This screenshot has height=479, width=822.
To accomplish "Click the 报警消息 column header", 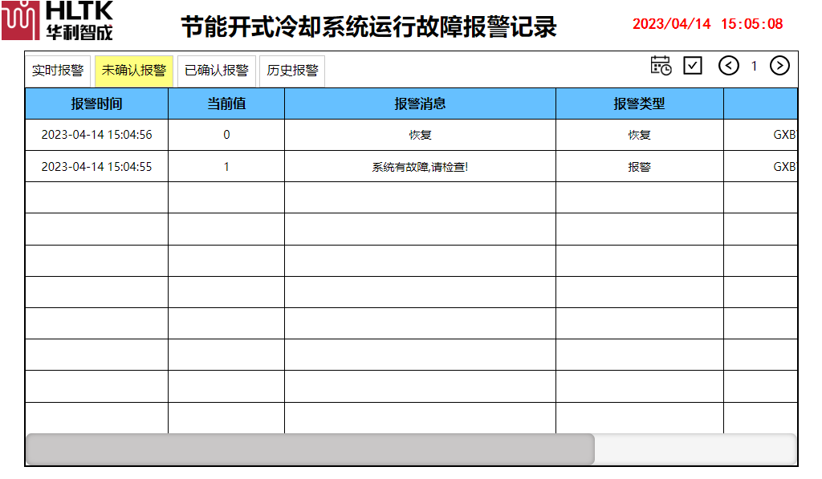I will pyautogui.click(x=420, y=104).
